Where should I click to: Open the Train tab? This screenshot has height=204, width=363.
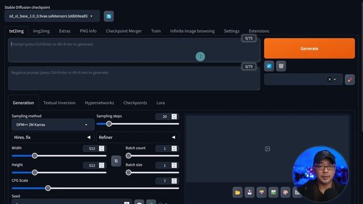[156, 31]
